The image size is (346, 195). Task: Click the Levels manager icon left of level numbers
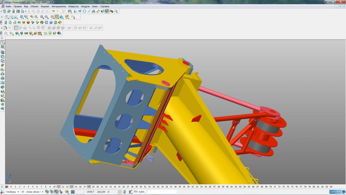point(7,187)
